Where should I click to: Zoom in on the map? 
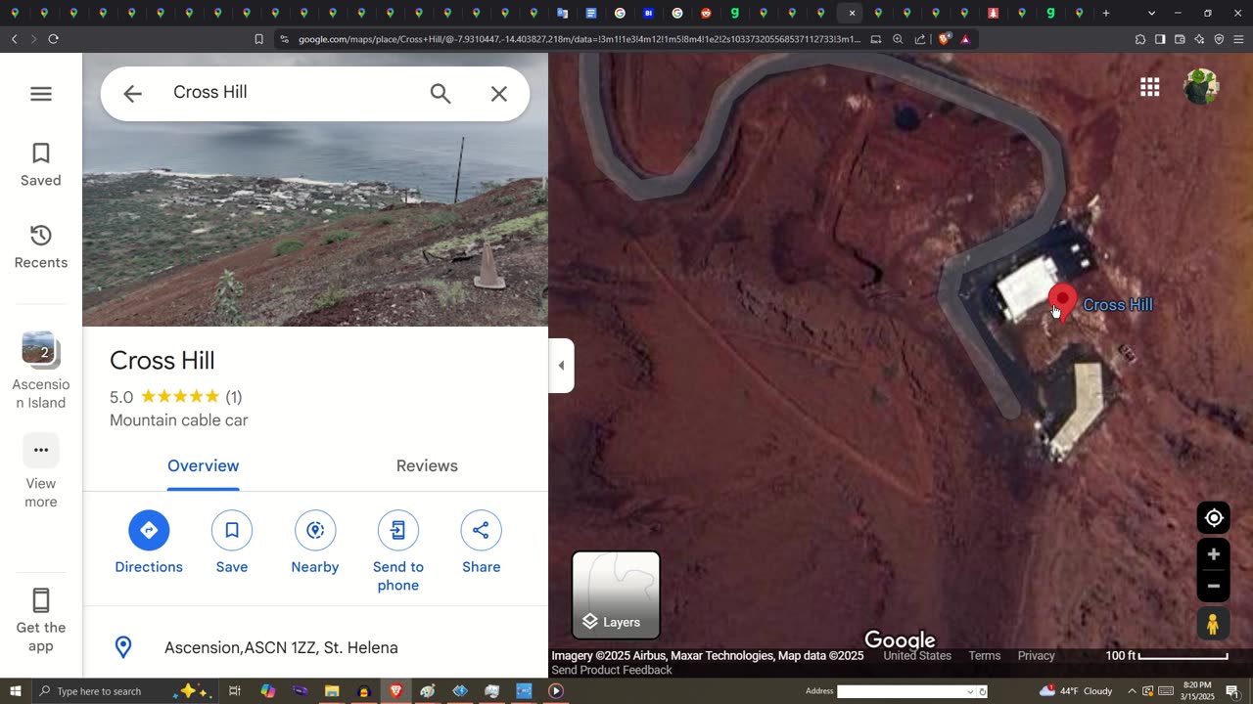pos(1214,554)
